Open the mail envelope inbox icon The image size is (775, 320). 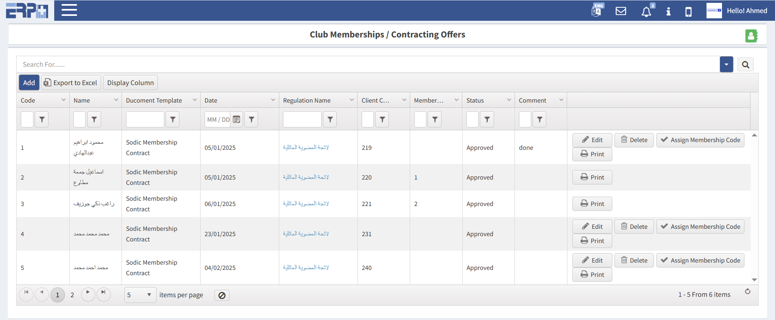tap(620, 11)
